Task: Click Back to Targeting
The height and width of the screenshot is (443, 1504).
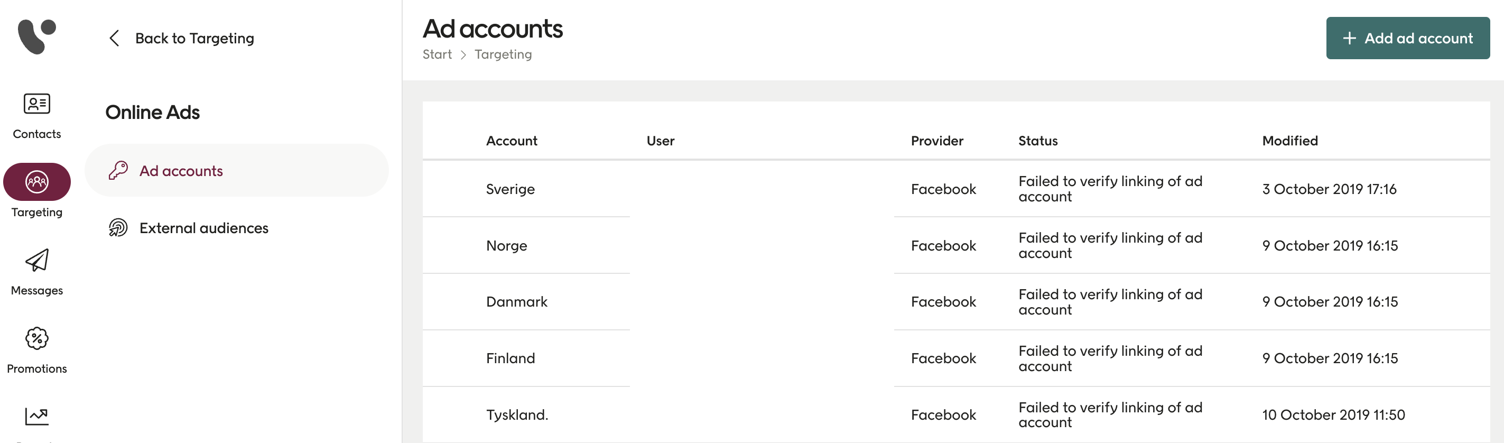Action: 194,38
